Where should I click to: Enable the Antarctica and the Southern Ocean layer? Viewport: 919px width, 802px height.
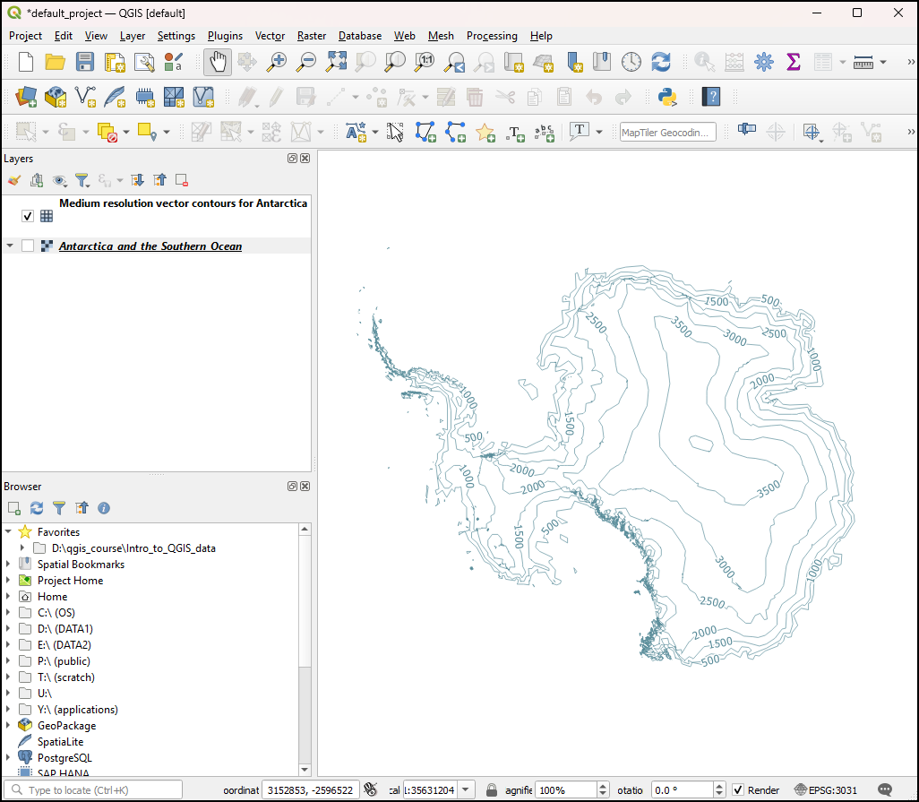click(28, 246)
